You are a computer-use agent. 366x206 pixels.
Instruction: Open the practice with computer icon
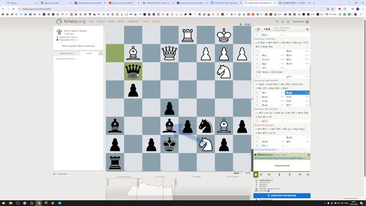[x=261, y=175]
